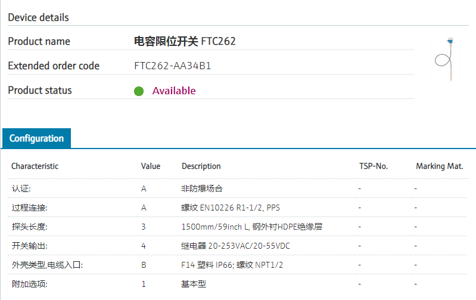Click the 继电器 20-253VAC/20-55VDC description

tap(236, 246)
